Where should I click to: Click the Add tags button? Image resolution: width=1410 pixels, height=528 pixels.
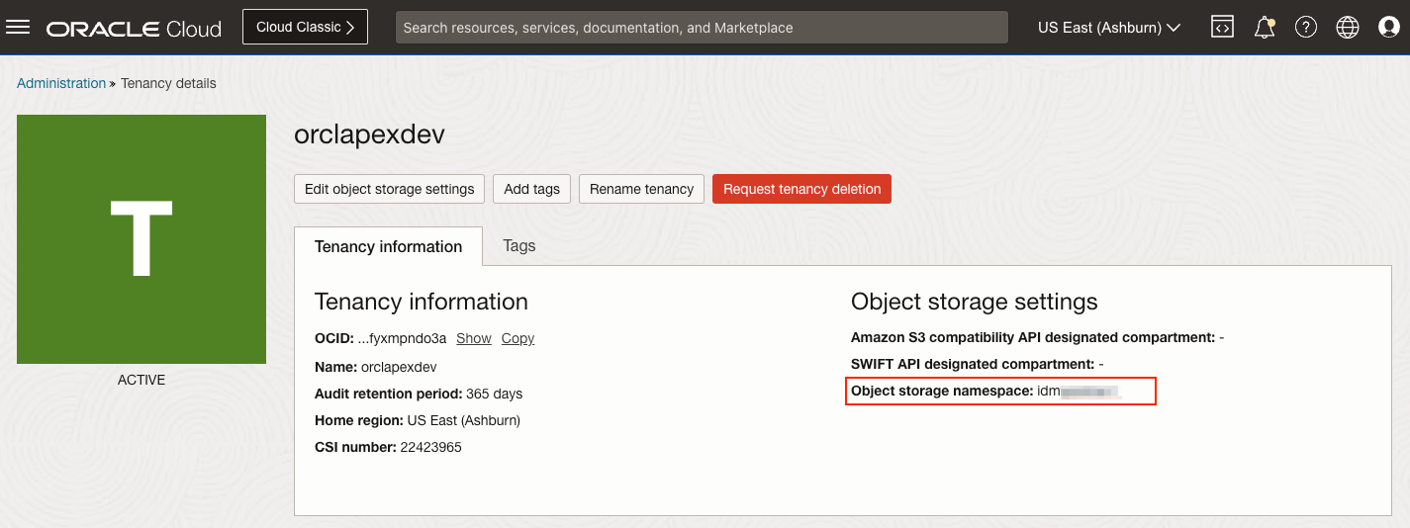[x=531, y=189]
